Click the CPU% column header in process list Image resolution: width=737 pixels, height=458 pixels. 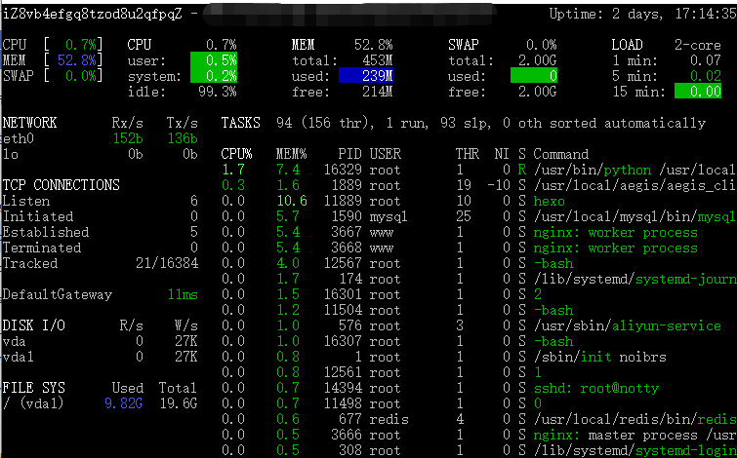click(237, 154)
